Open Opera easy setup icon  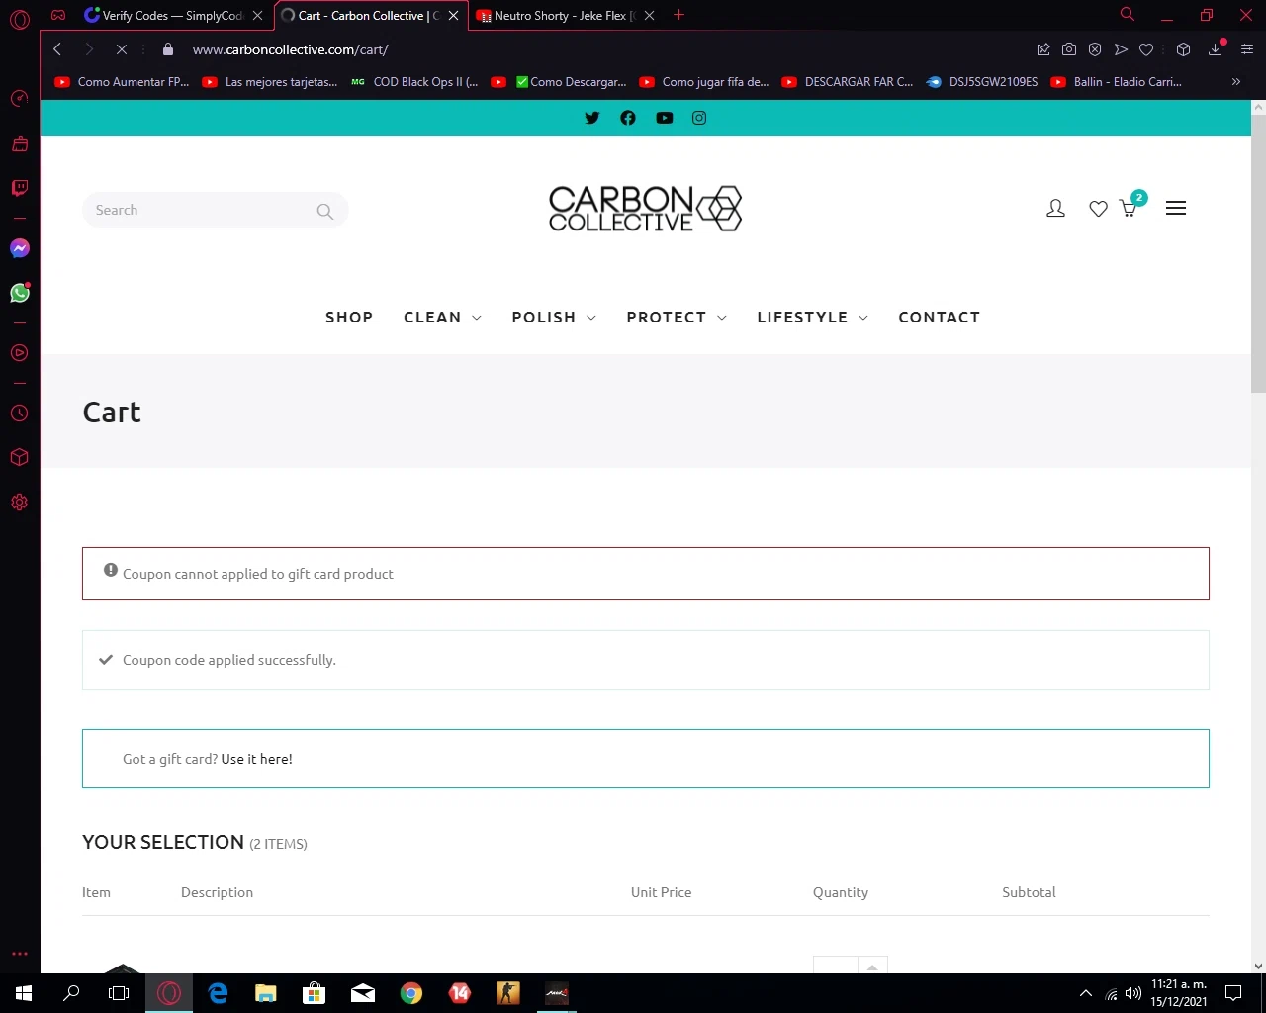coord(1247,49)
